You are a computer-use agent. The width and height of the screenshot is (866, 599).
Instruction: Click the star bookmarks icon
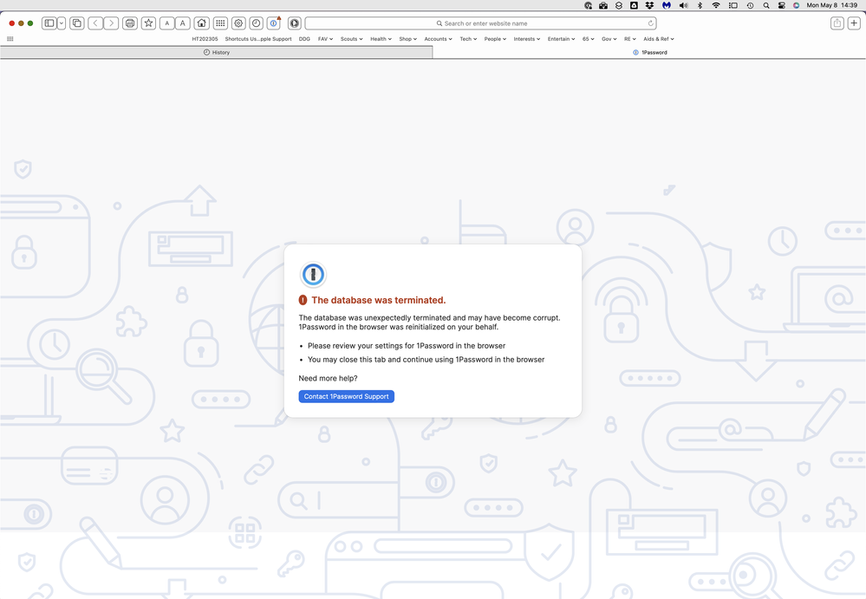click(148, 23)
